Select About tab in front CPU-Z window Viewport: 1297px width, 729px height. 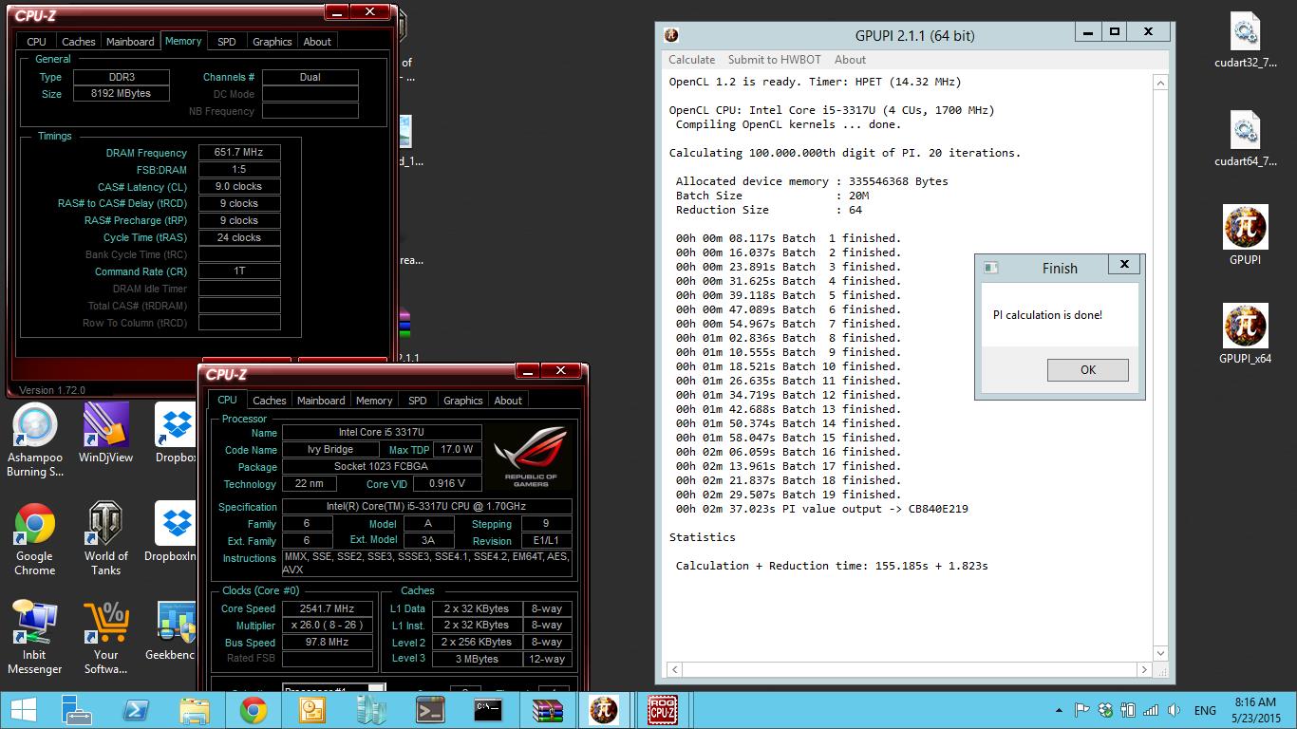508,401
